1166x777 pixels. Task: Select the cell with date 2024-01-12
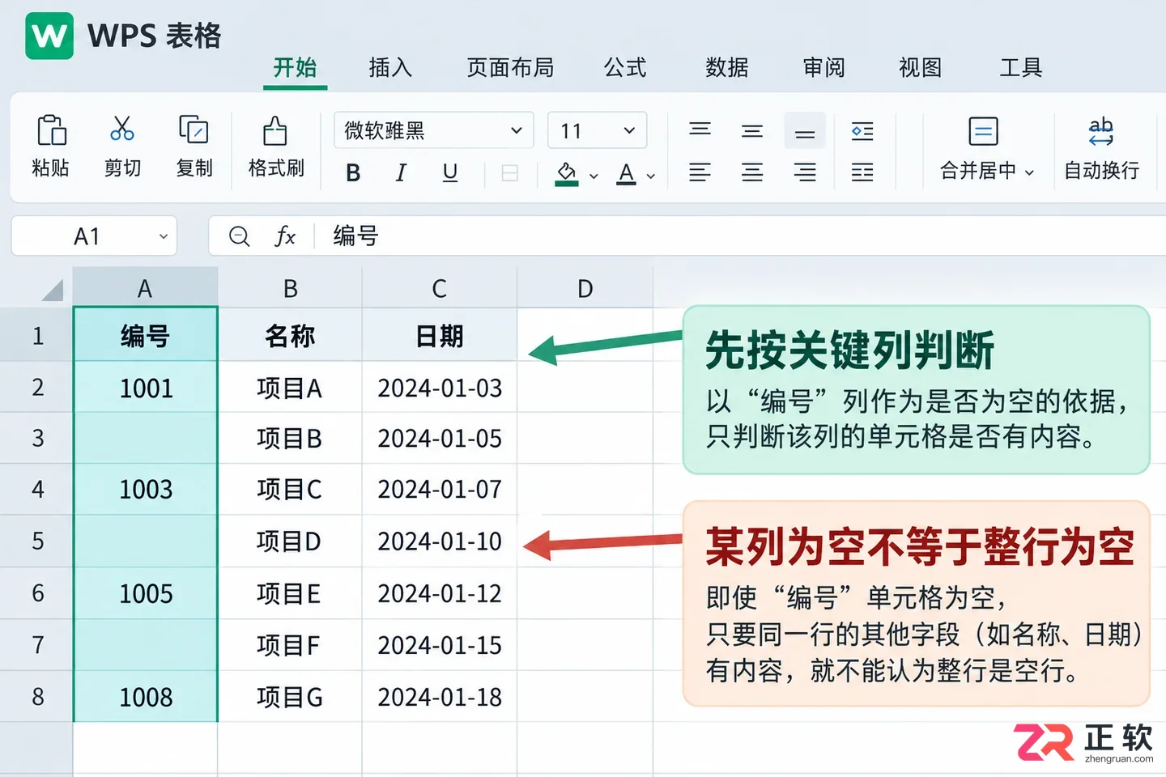[x=440, y=593]
